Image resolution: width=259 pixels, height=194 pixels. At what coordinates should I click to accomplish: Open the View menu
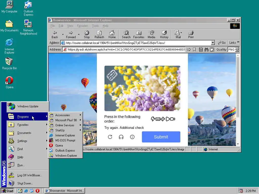tap(70, 26)
